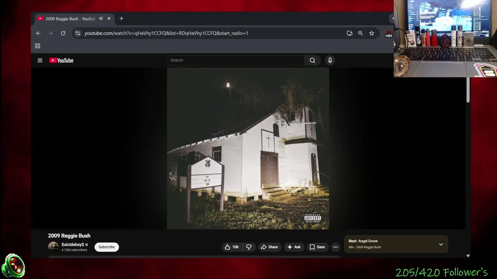Click the 4.72M subscribers text
This screenshot has width=497, height=279.
pyautogui.click(x=74, y=250)
